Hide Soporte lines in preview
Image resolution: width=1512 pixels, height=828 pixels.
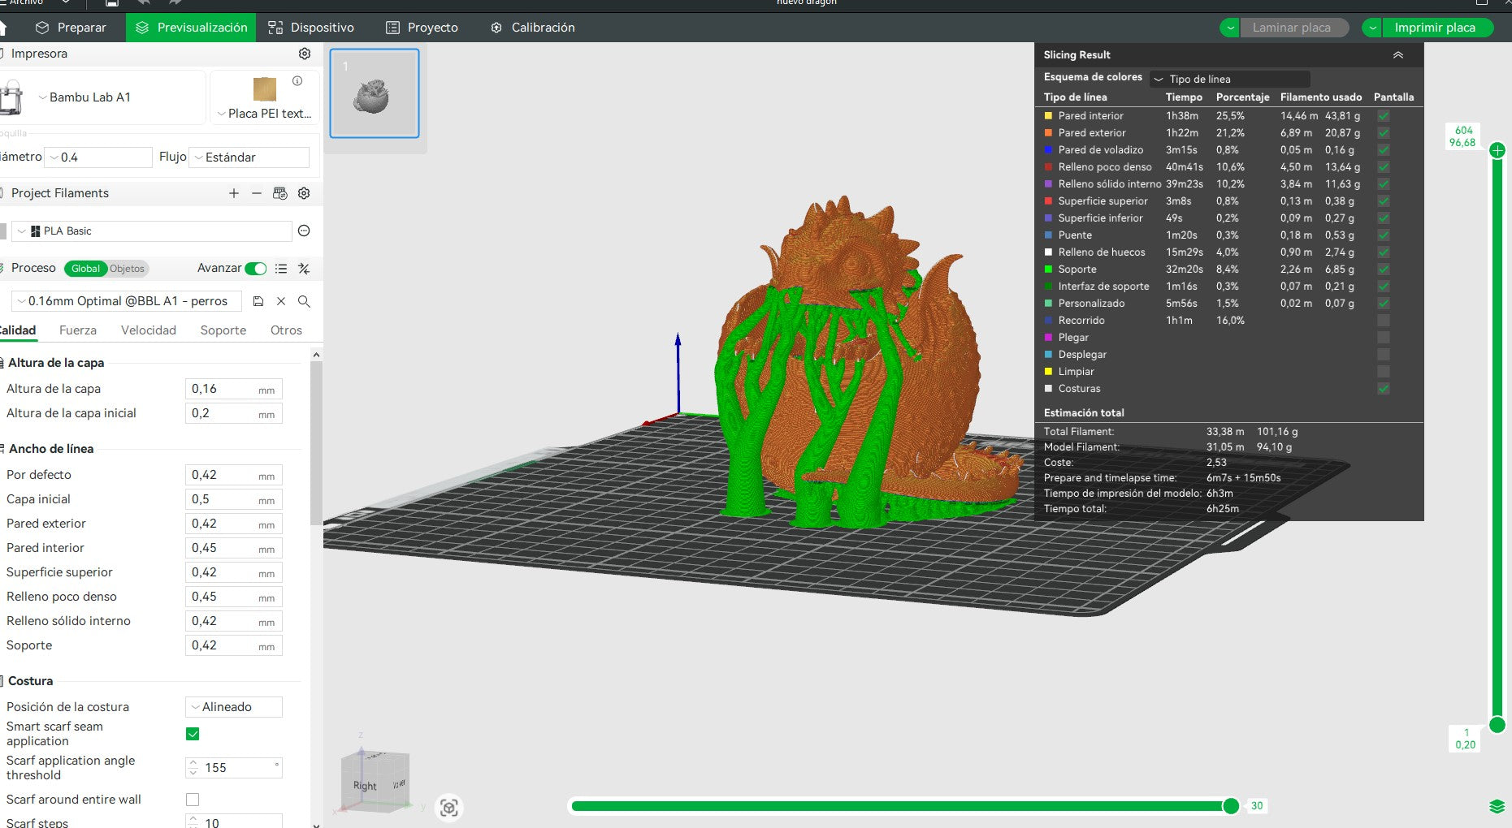pyautogui.click(x=1384, y=270)
